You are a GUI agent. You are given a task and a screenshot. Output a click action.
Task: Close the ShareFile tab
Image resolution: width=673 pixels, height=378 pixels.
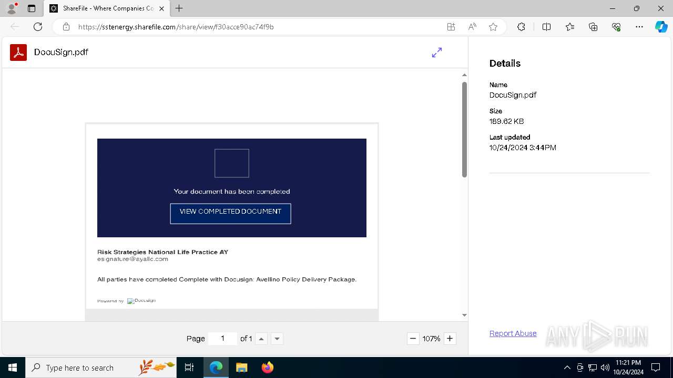[x=161, y=8]
